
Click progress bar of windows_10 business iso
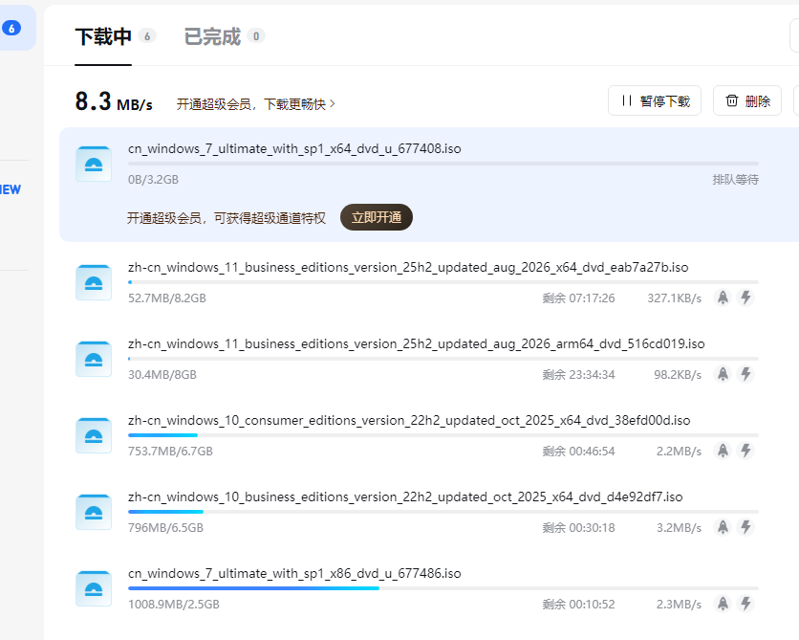click(x=443, y=512)
